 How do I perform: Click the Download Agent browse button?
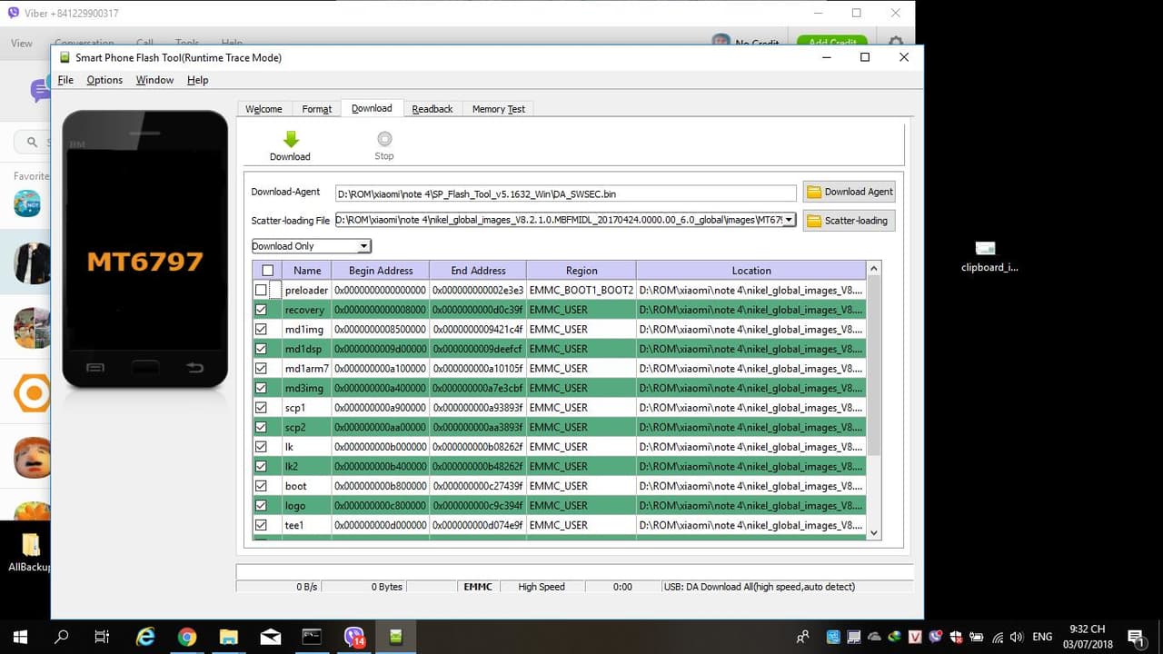[850, 192]
